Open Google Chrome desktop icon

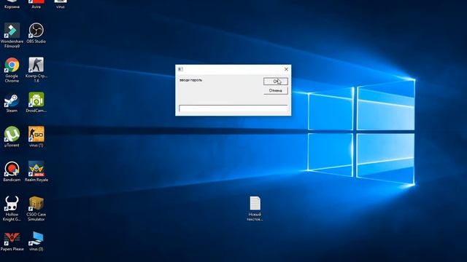point(12,70)
